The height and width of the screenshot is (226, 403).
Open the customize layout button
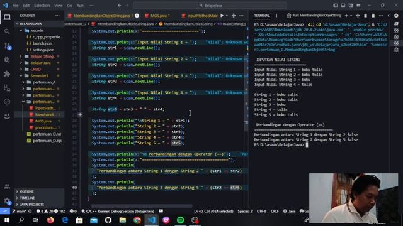point(358,5)
